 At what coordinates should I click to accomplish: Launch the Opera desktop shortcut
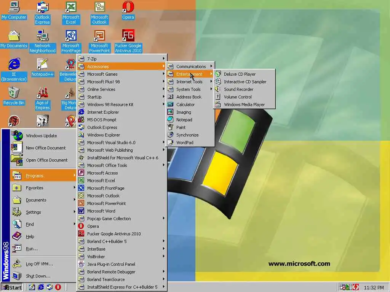pyautogui.click(x=128, y=10)
